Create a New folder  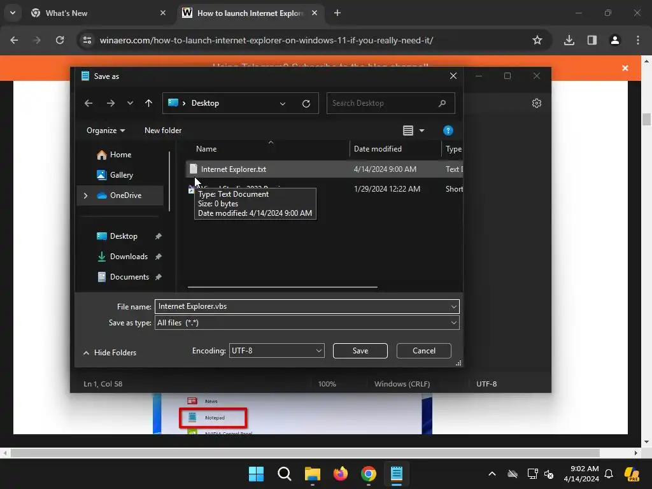point(163,131)
